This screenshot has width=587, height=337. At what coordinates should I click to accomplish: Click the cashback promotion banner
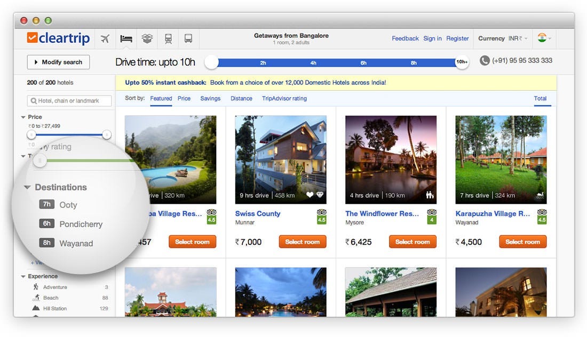coord(336,83)
